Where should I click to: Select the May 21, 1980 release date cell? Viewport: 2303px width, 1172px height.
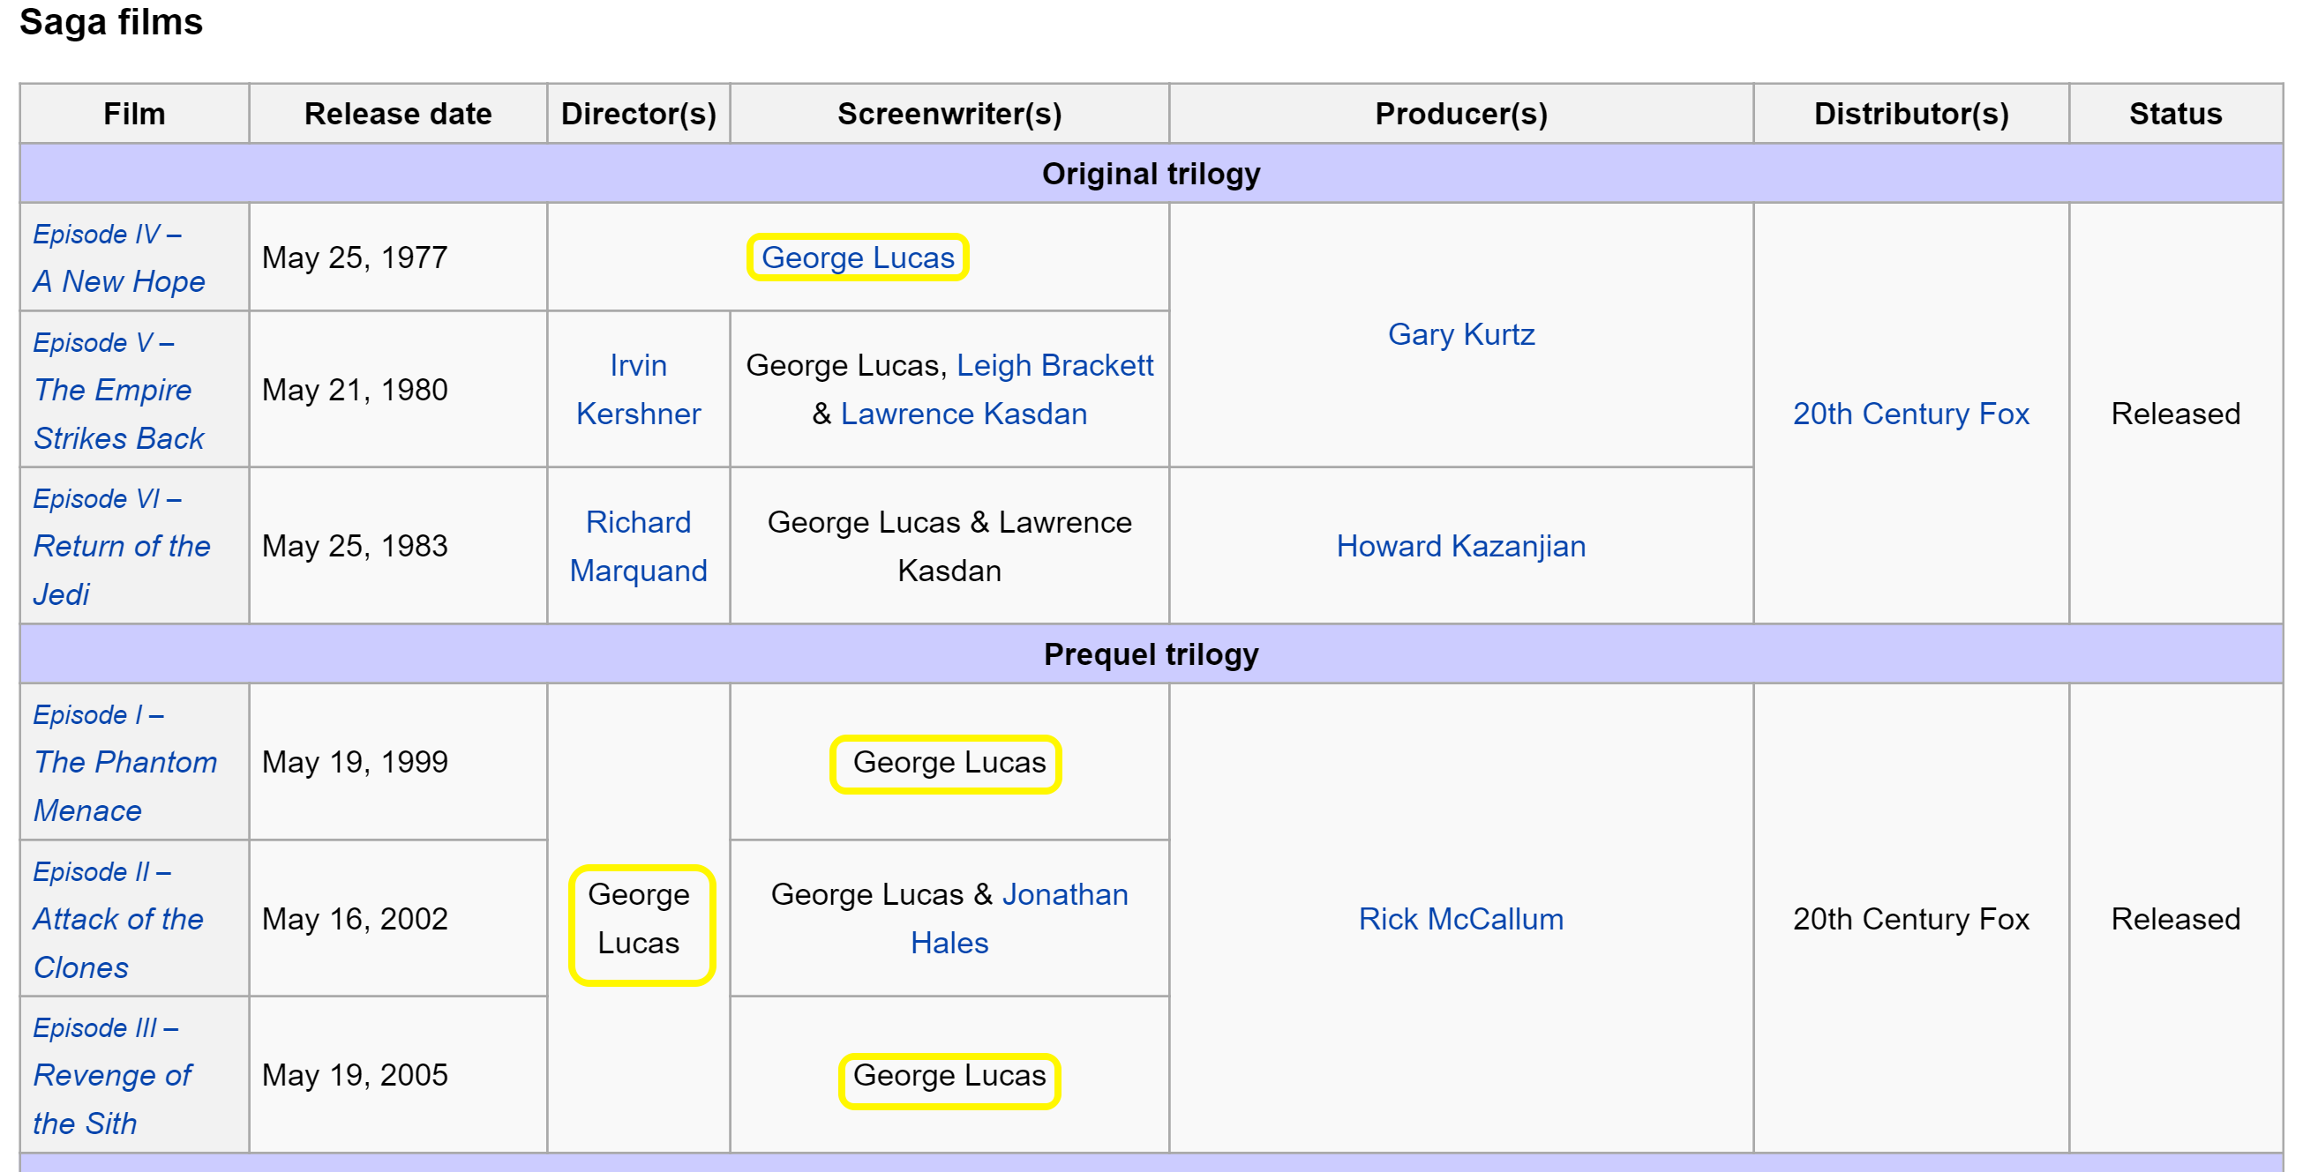click(x=398, y=390)
